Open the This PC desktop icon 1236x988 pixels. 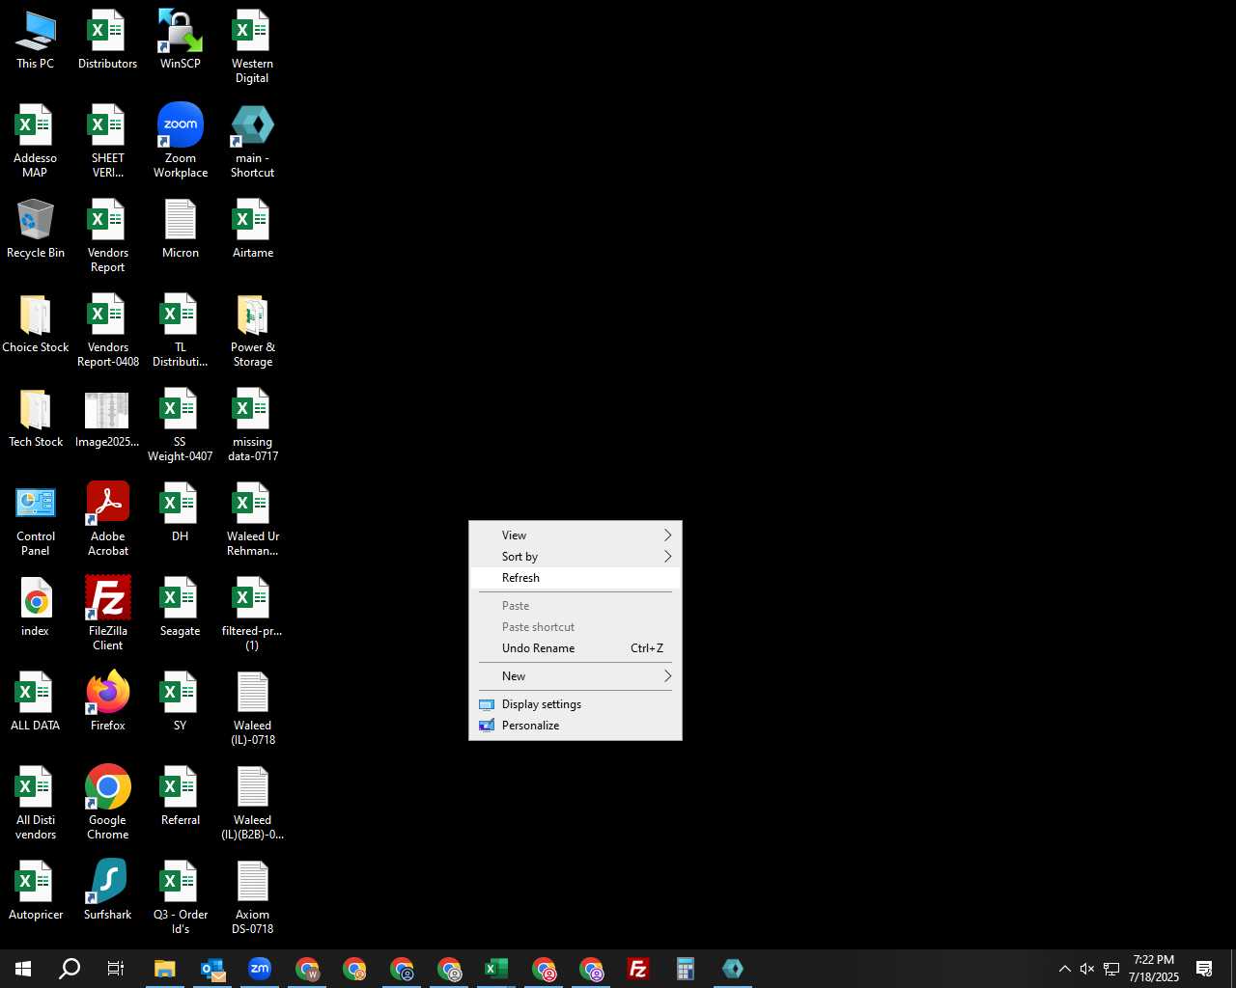coord(36,41)
